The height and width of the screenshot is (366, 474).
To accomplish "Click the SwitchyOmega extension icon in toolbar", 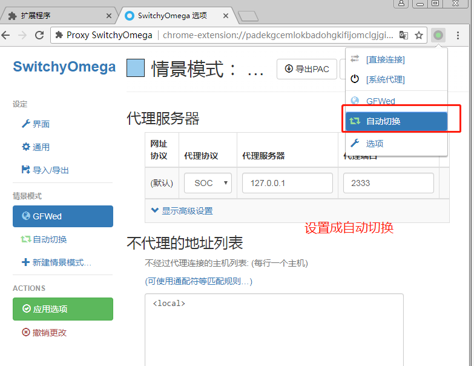I will [438, 35].
